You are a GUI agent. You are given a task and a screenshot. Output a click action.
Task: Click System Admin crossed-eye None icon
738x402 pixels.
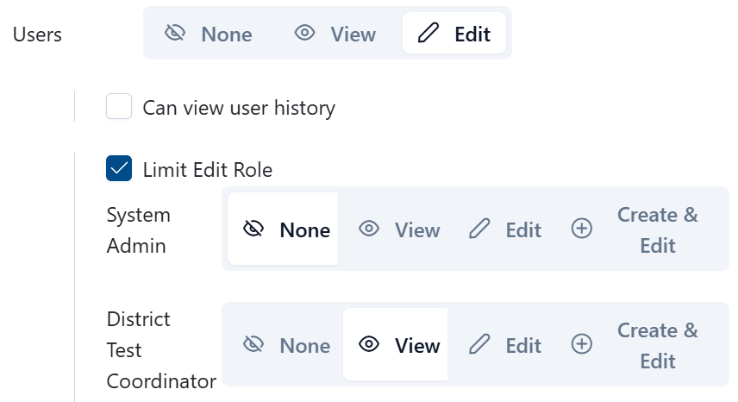(x=253, y=229)
